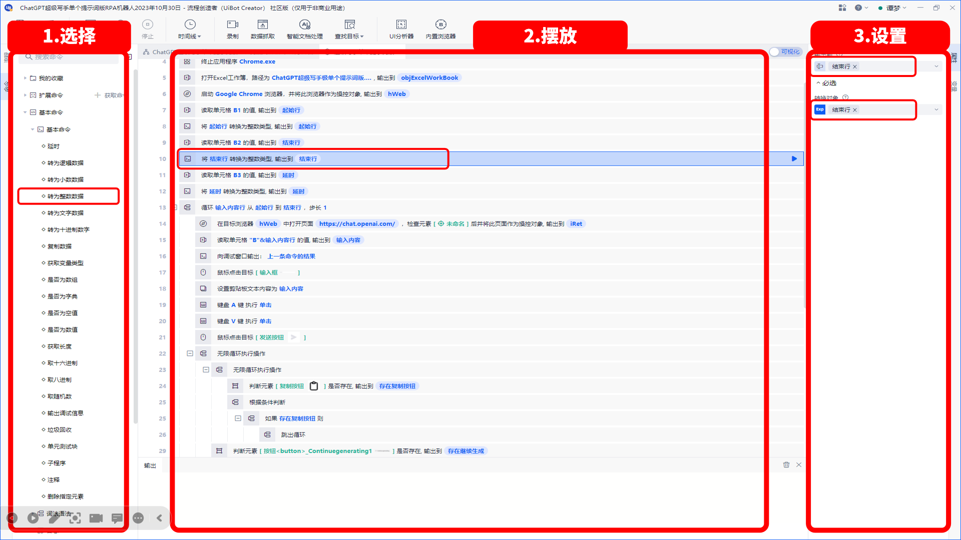Screen dimensions: 961x540
Task: Open the 时间线 timeline tool
Action: point(190,29)
